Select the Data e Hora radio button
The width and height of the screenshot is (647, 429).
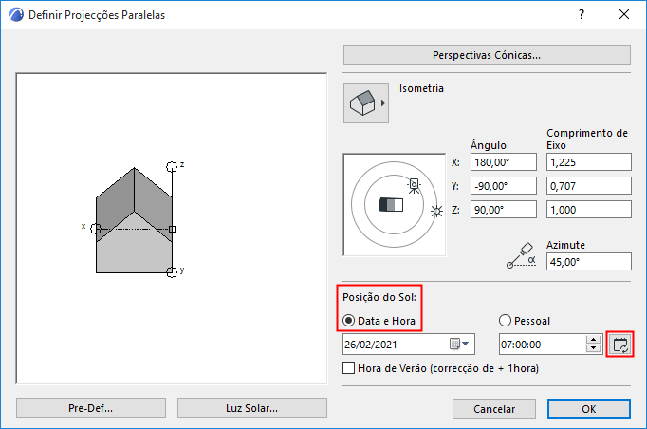pyautogui.click(x=349, y=321)
